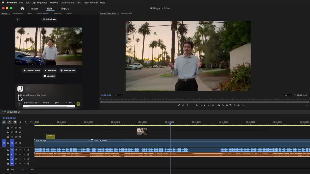Click the Remove BG button
310x174 pixels.
(x=67, y=71)
